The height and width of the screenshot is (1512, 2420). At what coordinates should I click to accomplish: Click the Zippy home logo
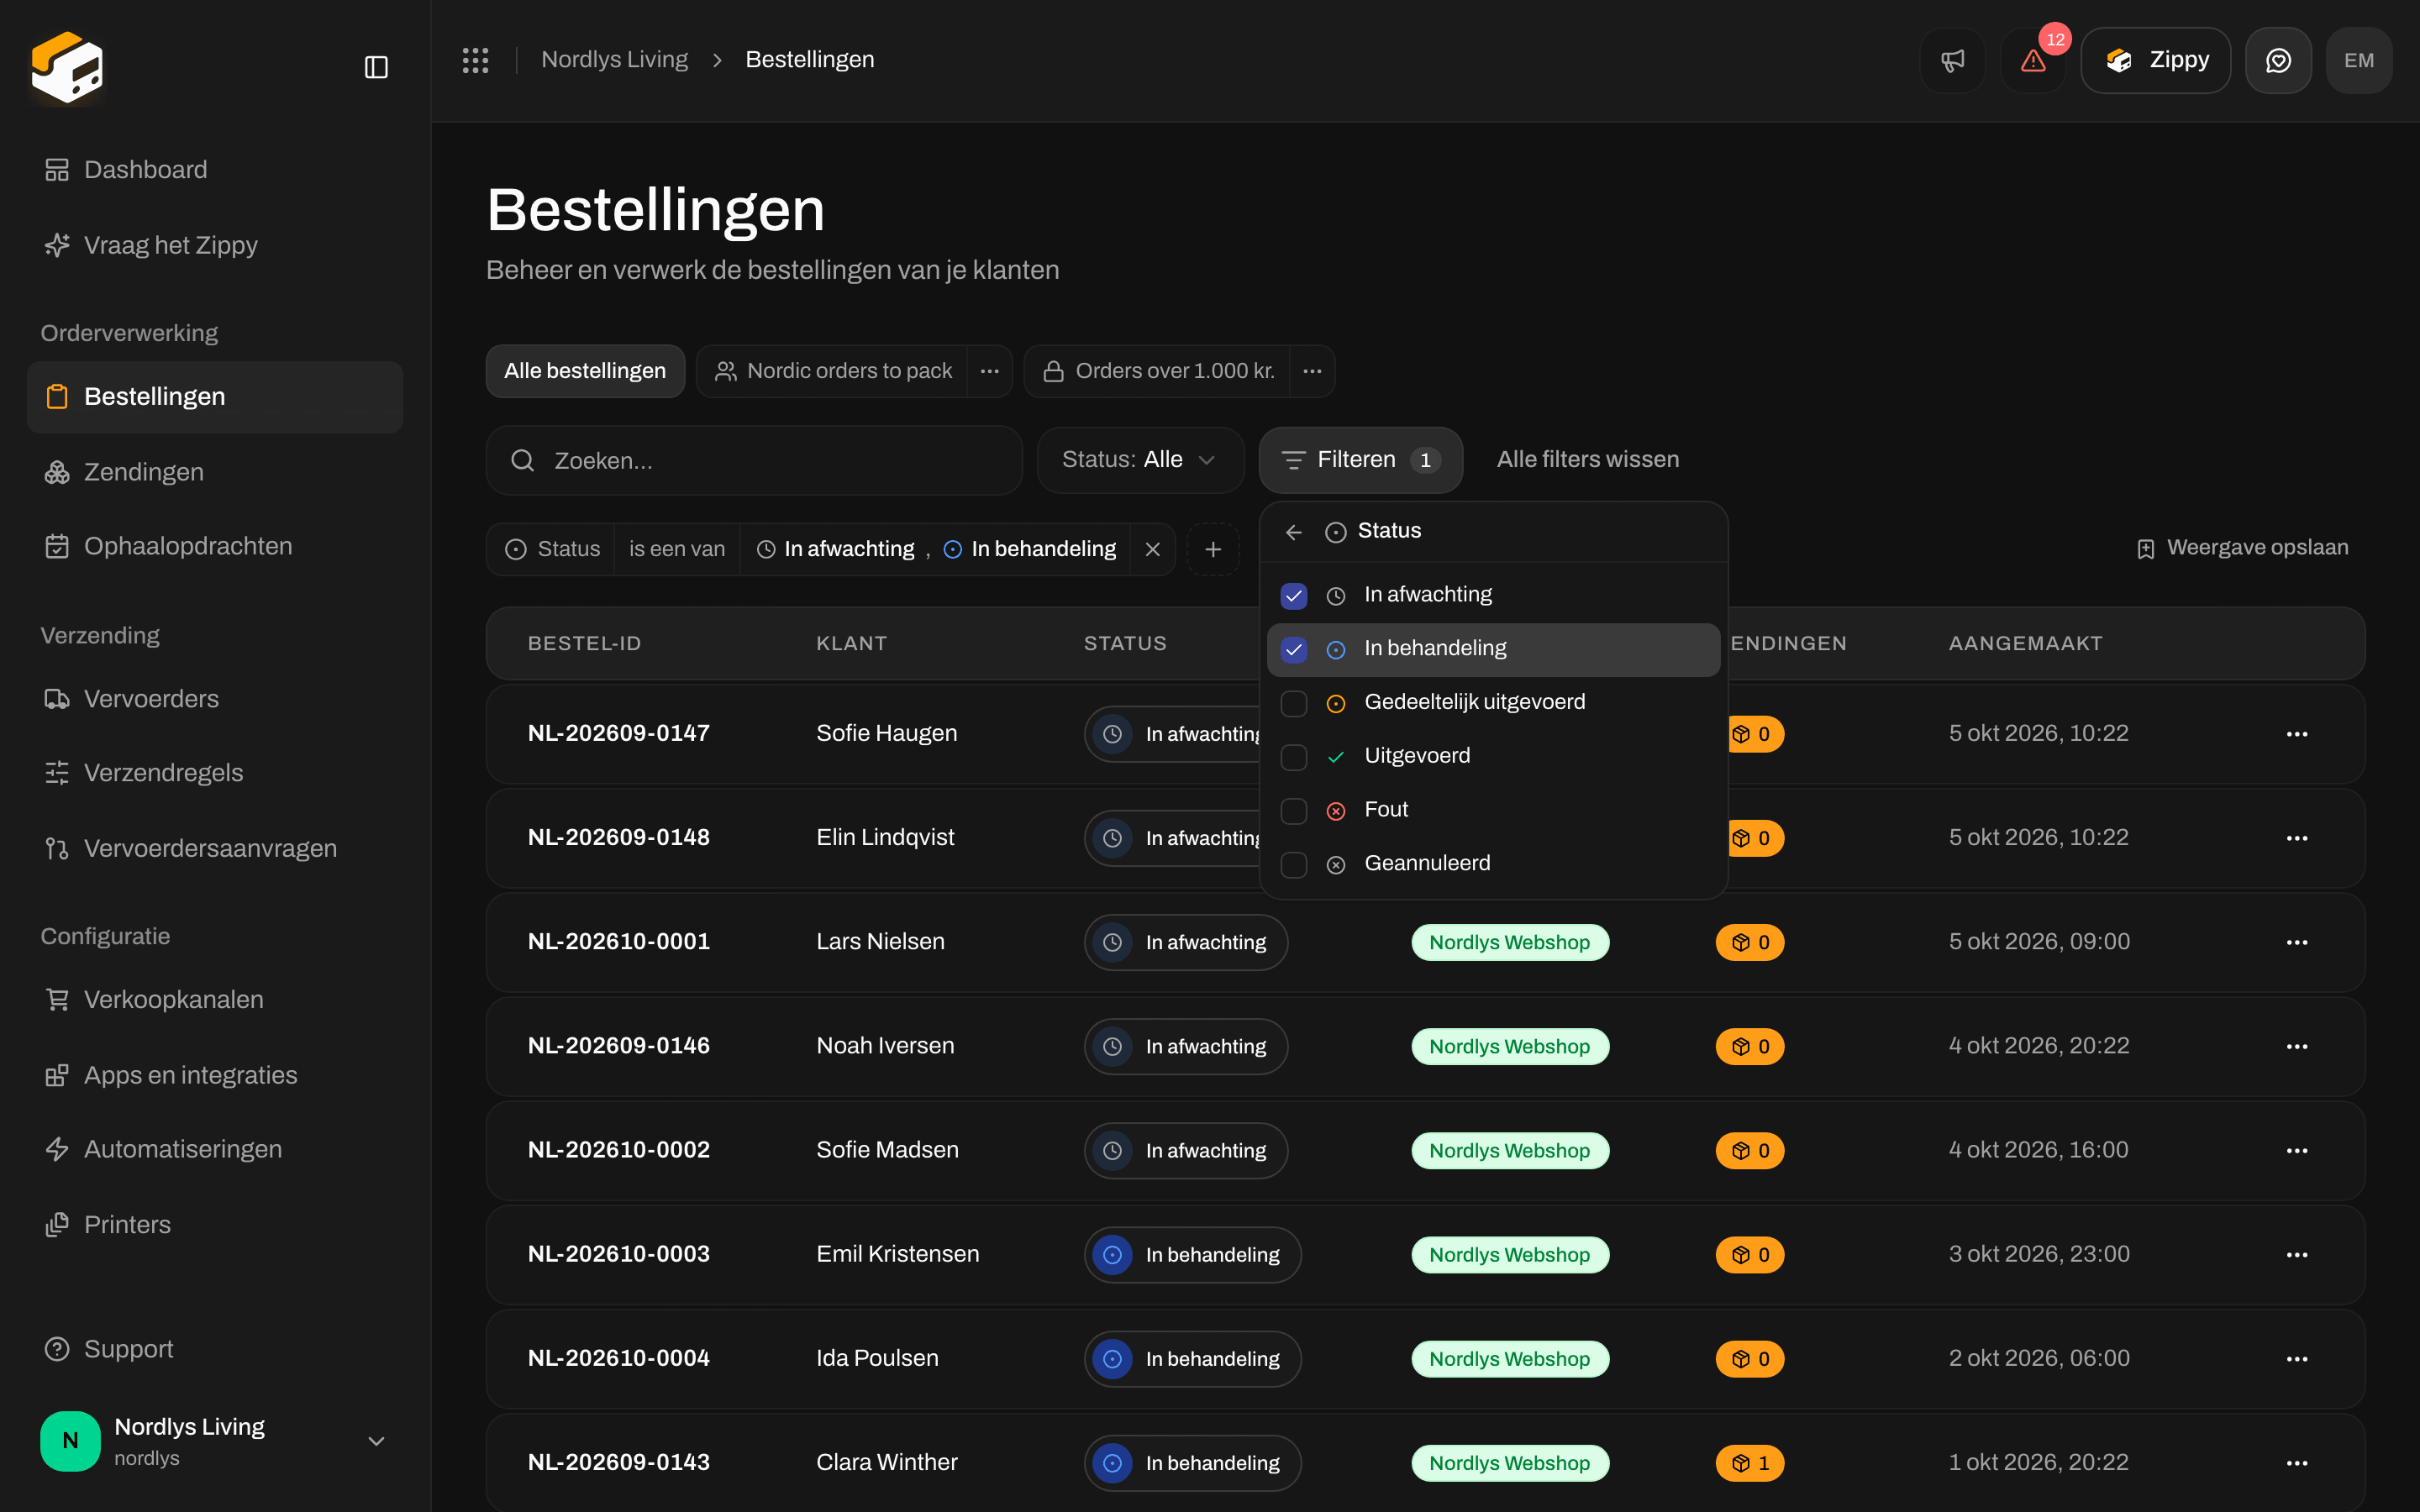(67, 67)
